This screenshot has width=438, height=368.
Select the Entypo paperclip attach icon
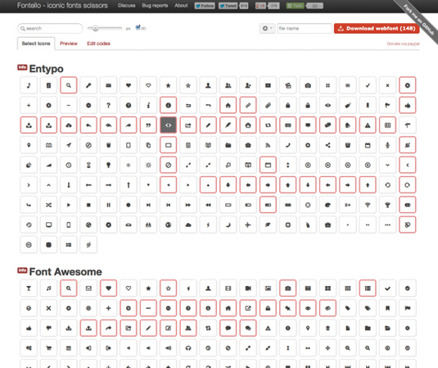coord(268,105)
